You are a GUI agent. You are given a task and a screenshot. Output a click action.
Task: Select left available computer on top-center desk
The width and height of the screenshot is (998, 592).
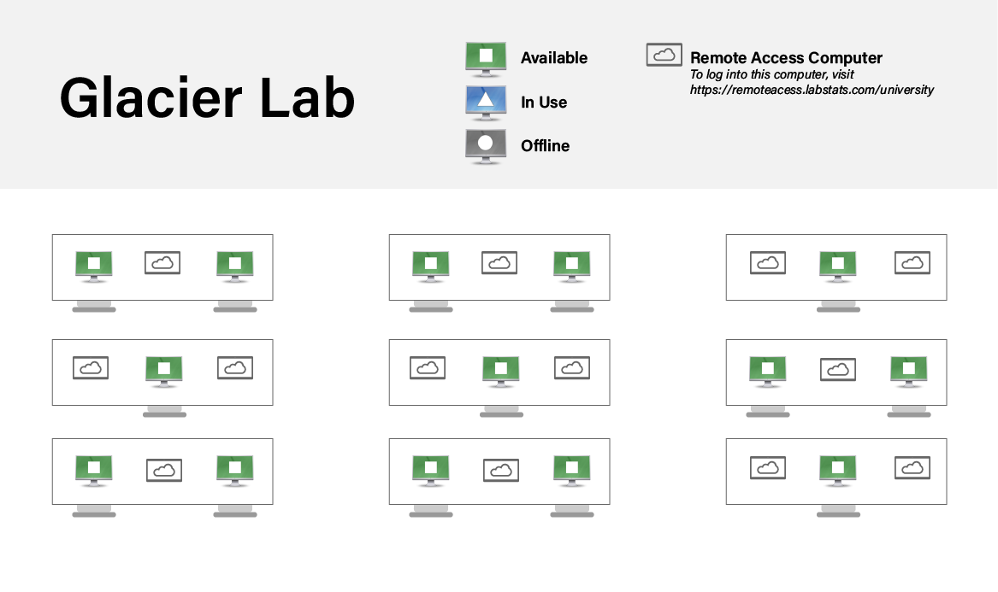431,267
